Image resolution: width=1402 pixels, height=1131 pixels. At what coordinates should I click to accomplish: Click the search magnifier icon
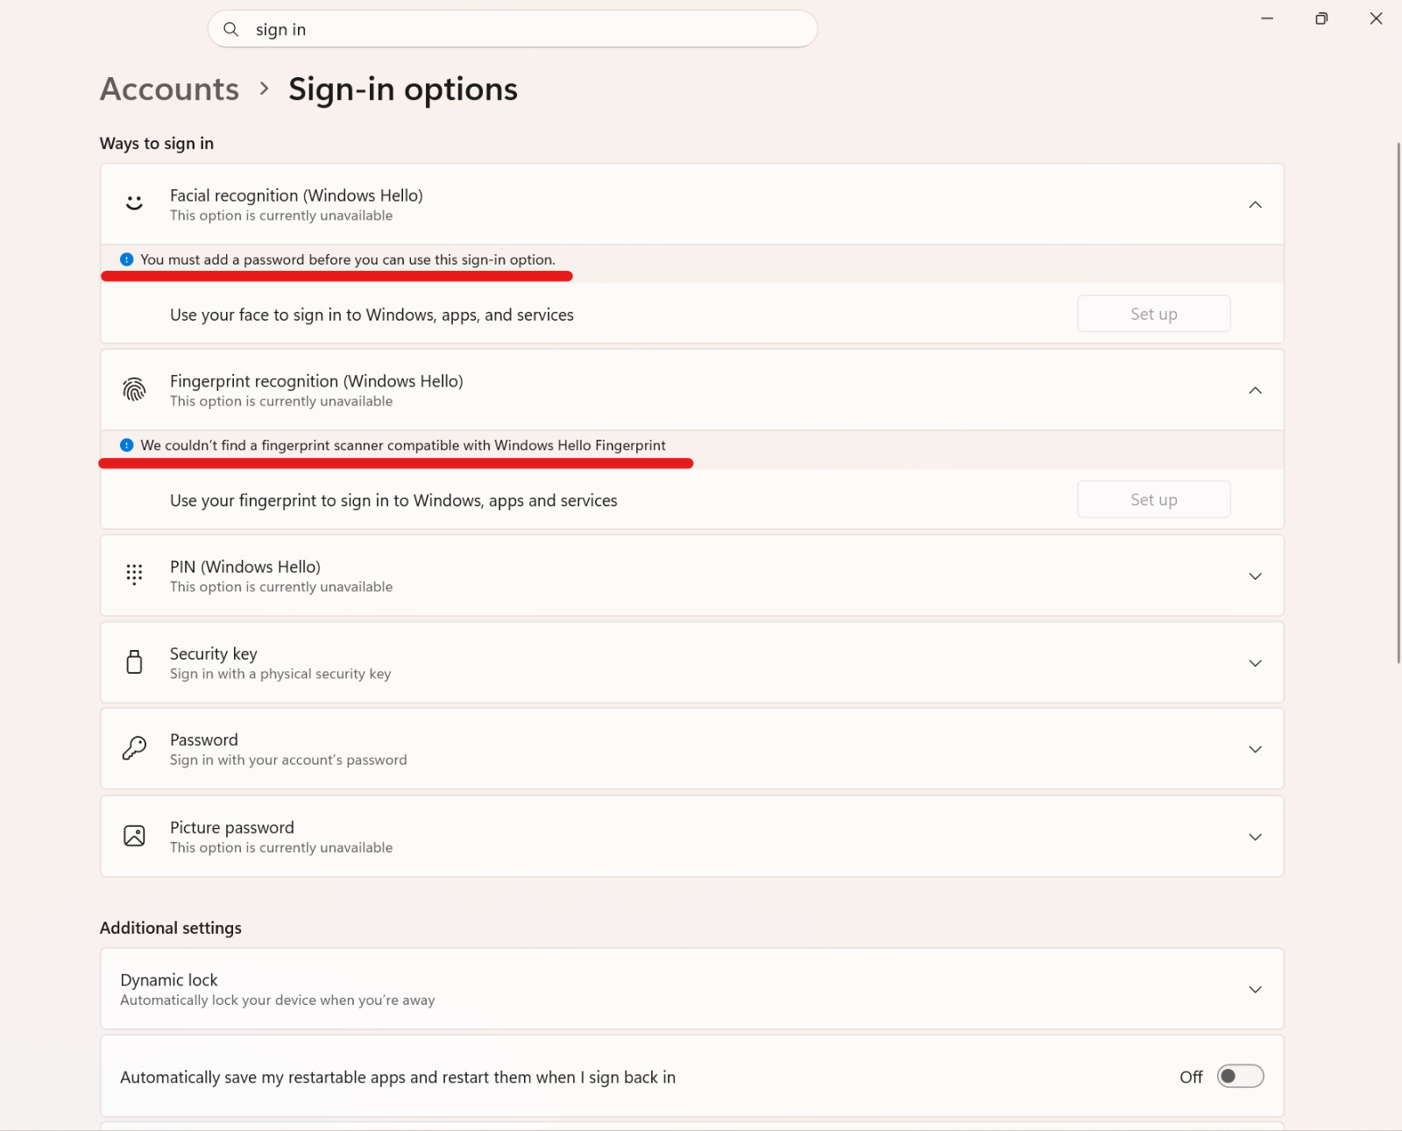coord(231,29)
